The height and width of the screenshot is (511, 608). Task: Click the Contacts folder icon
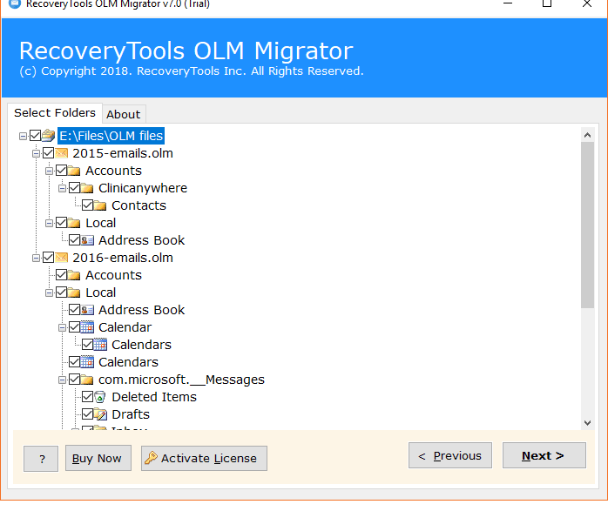coord(100,205)
